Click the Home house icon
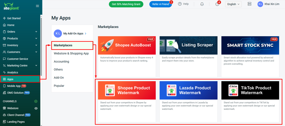The width and height of the screenshot is (285, 126). click(5, 25)
